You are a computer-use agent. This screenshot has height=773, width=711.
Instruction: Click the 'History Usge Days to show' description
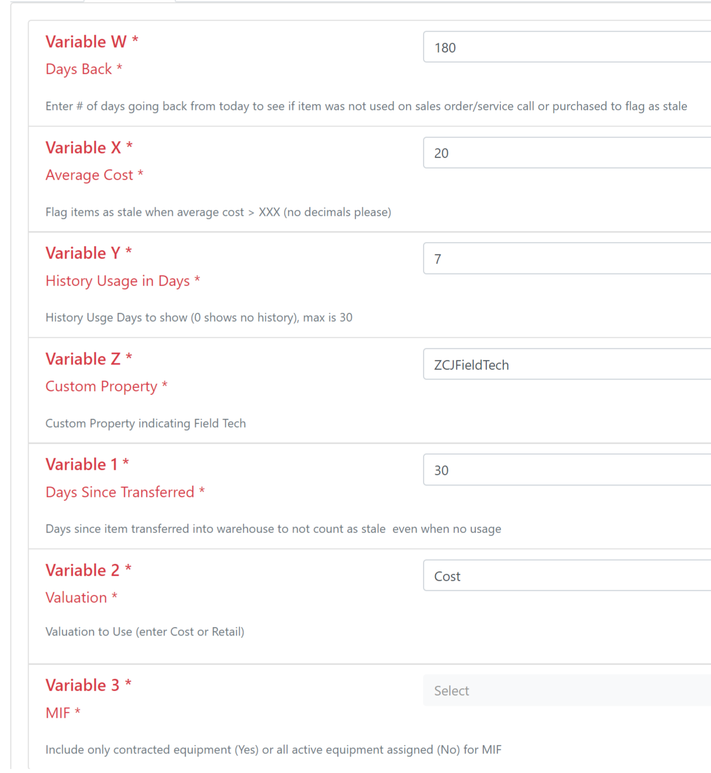(x=199, y=318)
